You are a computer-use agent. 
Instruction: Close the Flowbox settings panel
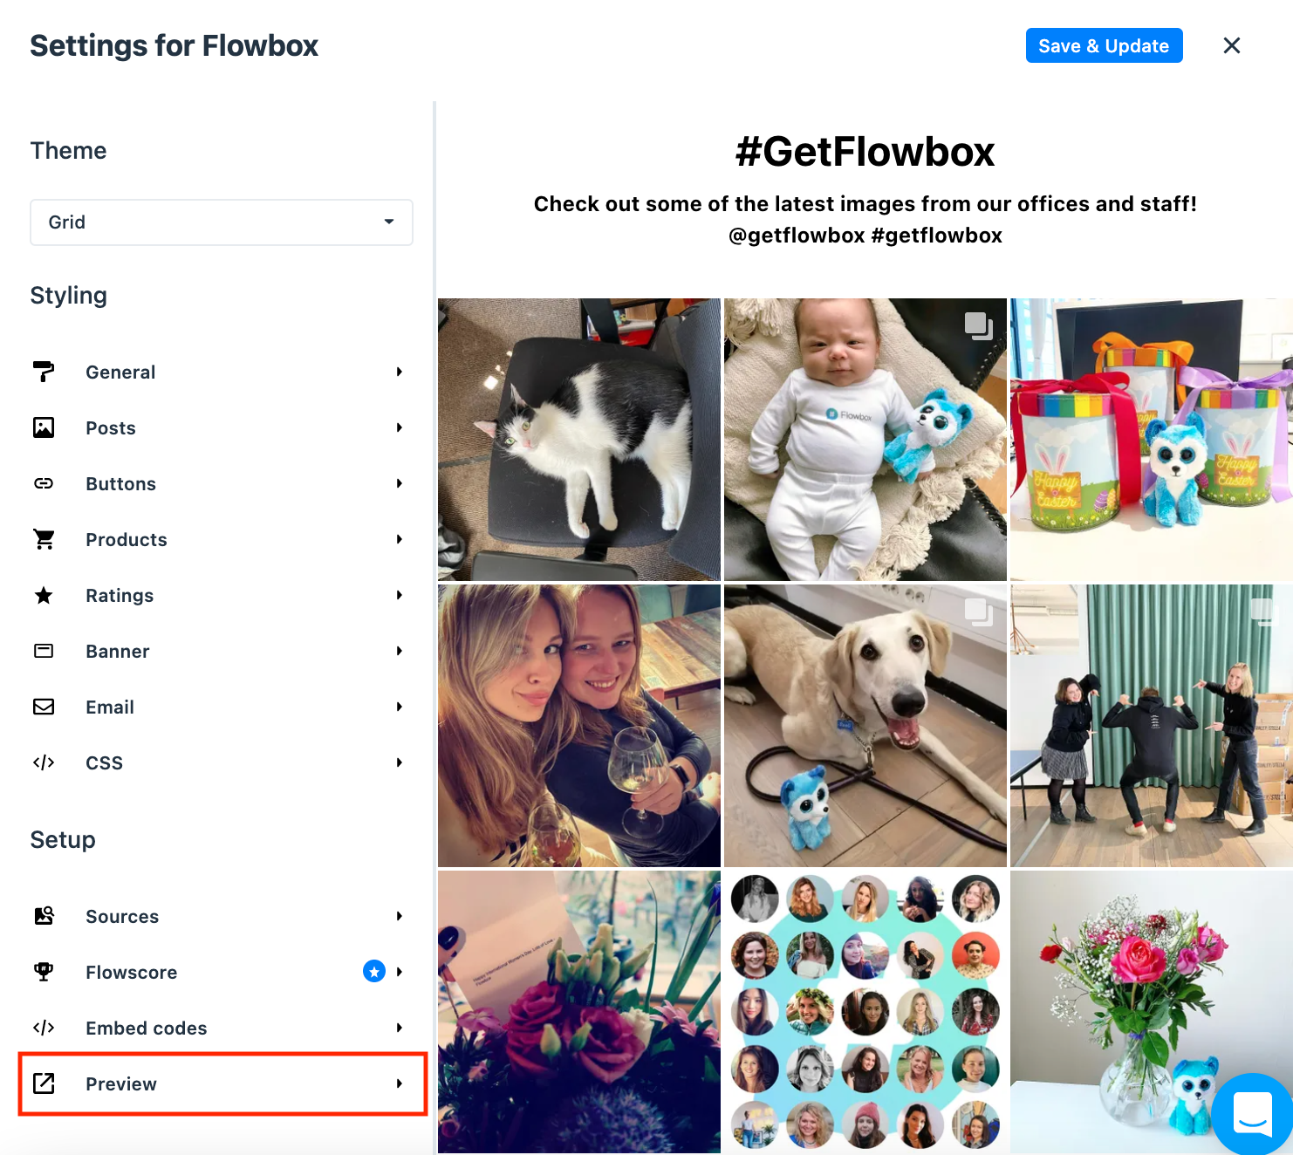[1231, 45]
